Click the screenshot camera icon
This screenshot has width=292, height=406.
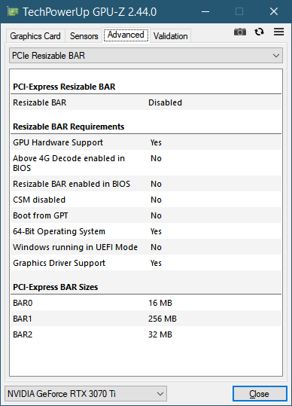240,32
